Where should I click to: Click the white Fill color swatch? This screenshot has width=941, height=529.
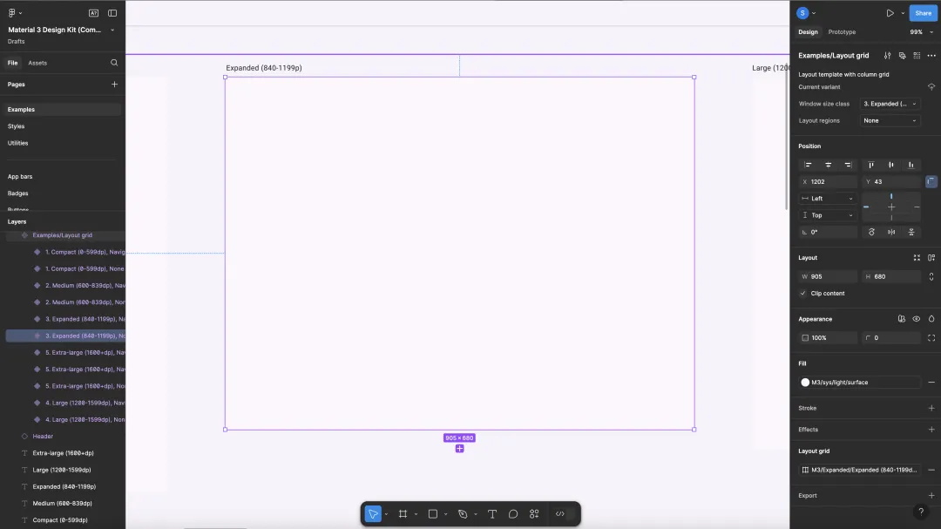(x=805, y=383)
